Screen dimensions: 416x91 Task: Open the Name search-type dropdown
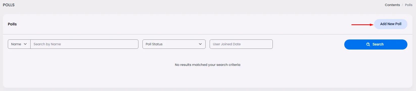[x=19, y=44]
